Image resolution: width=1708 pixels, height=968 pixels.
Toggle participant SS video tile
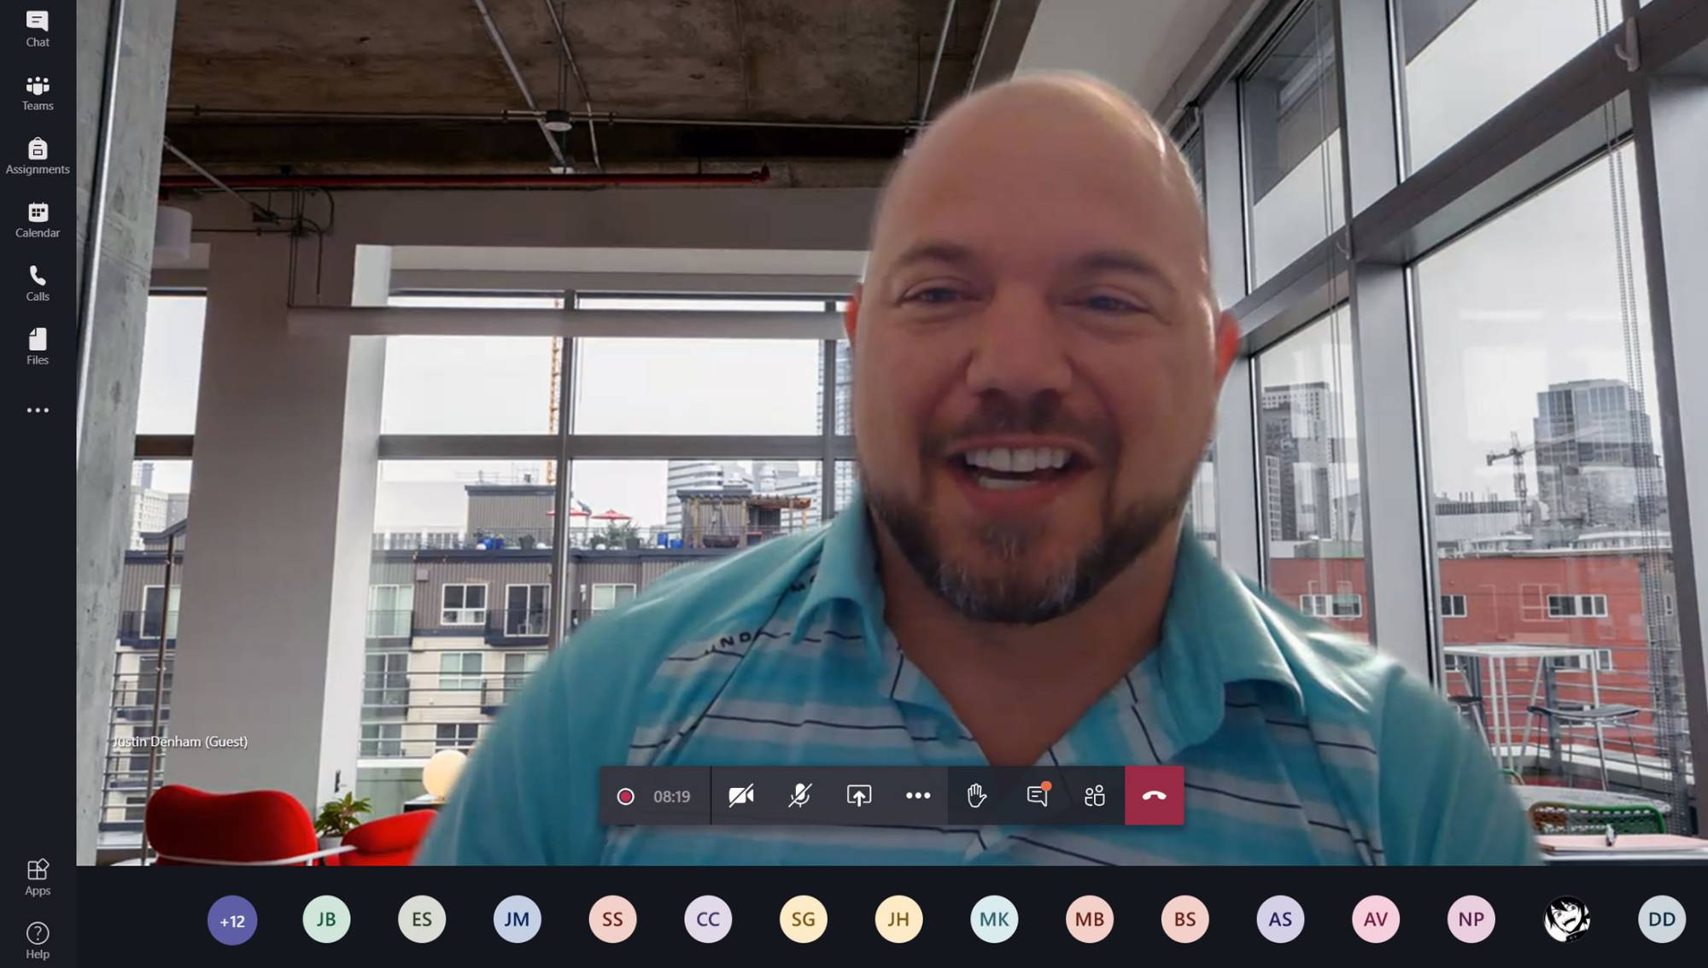pos(612,918)
